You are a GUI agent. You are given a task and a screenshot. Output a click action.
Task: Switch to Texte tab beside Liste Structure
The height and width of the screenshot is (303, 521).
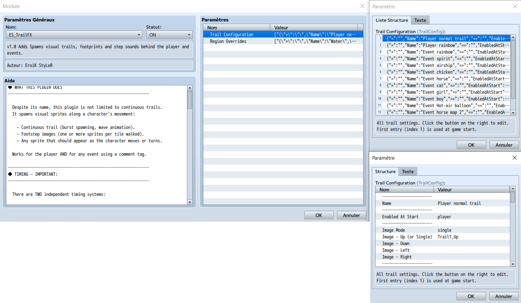click(420, 20)
